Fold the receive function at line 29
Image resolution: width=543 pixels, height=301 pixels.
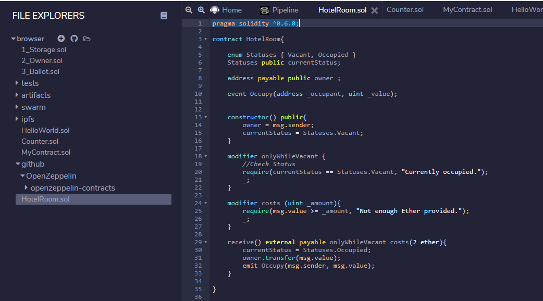click(x=206, y=242)
